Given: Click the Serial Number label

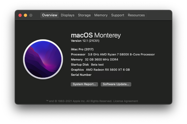Looking at the screenshot, I should [x=81, y=75].
